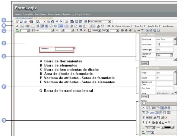Open the 'Form Creator' menu item
The image size is (177, 136).
pos(54,14)
